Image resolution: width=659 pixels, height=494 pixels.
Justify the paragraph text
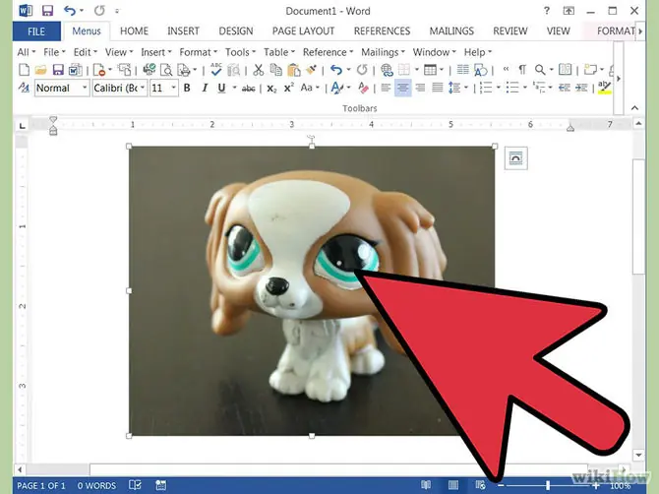pyautogui.click(x=438, y=88)
